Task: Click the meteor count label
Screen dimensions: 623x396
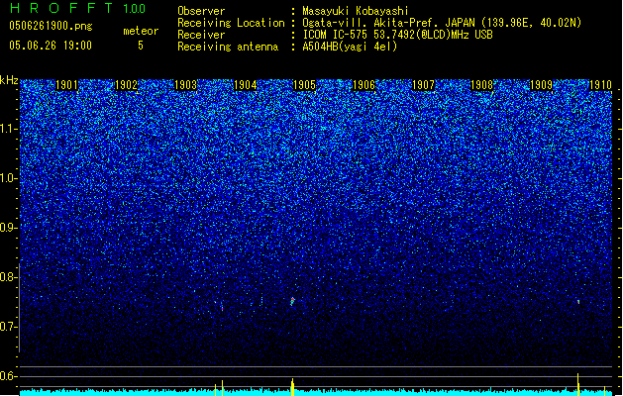Action: [141, 31]
